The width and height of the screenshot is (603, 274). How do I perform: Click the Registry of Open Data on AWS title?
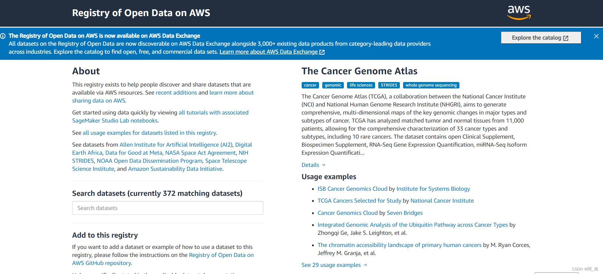tap(141, 13)
